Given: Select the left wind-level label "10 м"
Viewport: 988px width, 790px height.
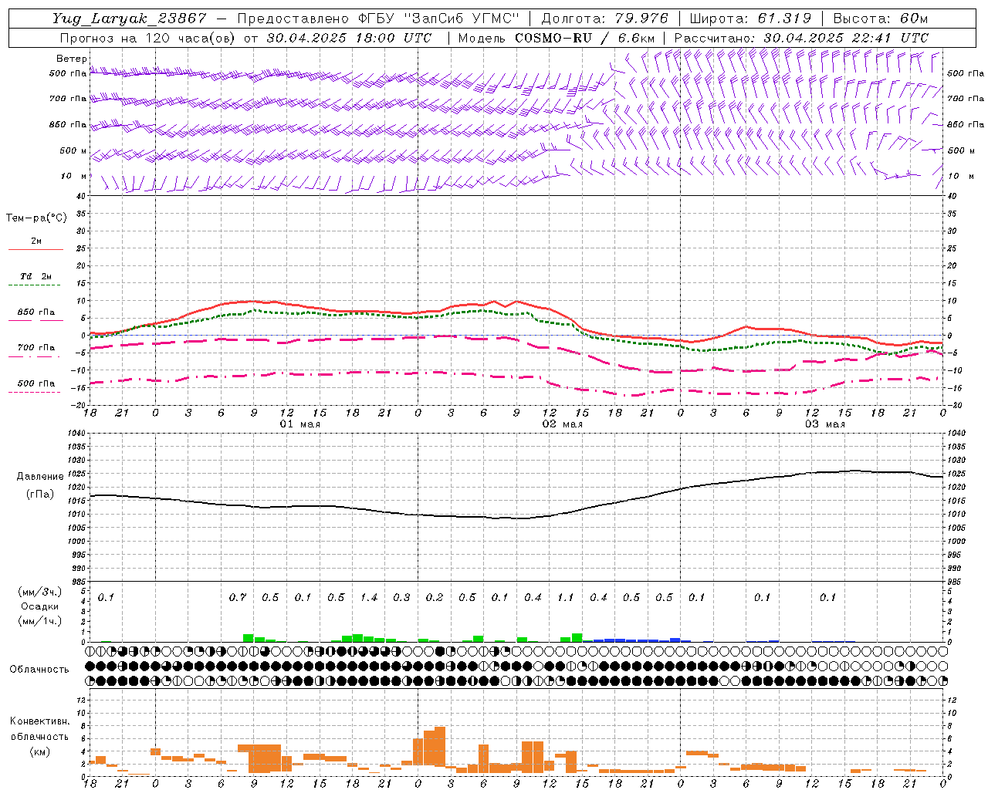Looking at the screenshot, I should [73, 177].
